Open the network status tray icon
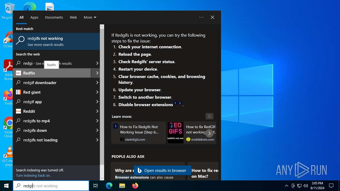340x191 pixels. (x=299, y=186)
